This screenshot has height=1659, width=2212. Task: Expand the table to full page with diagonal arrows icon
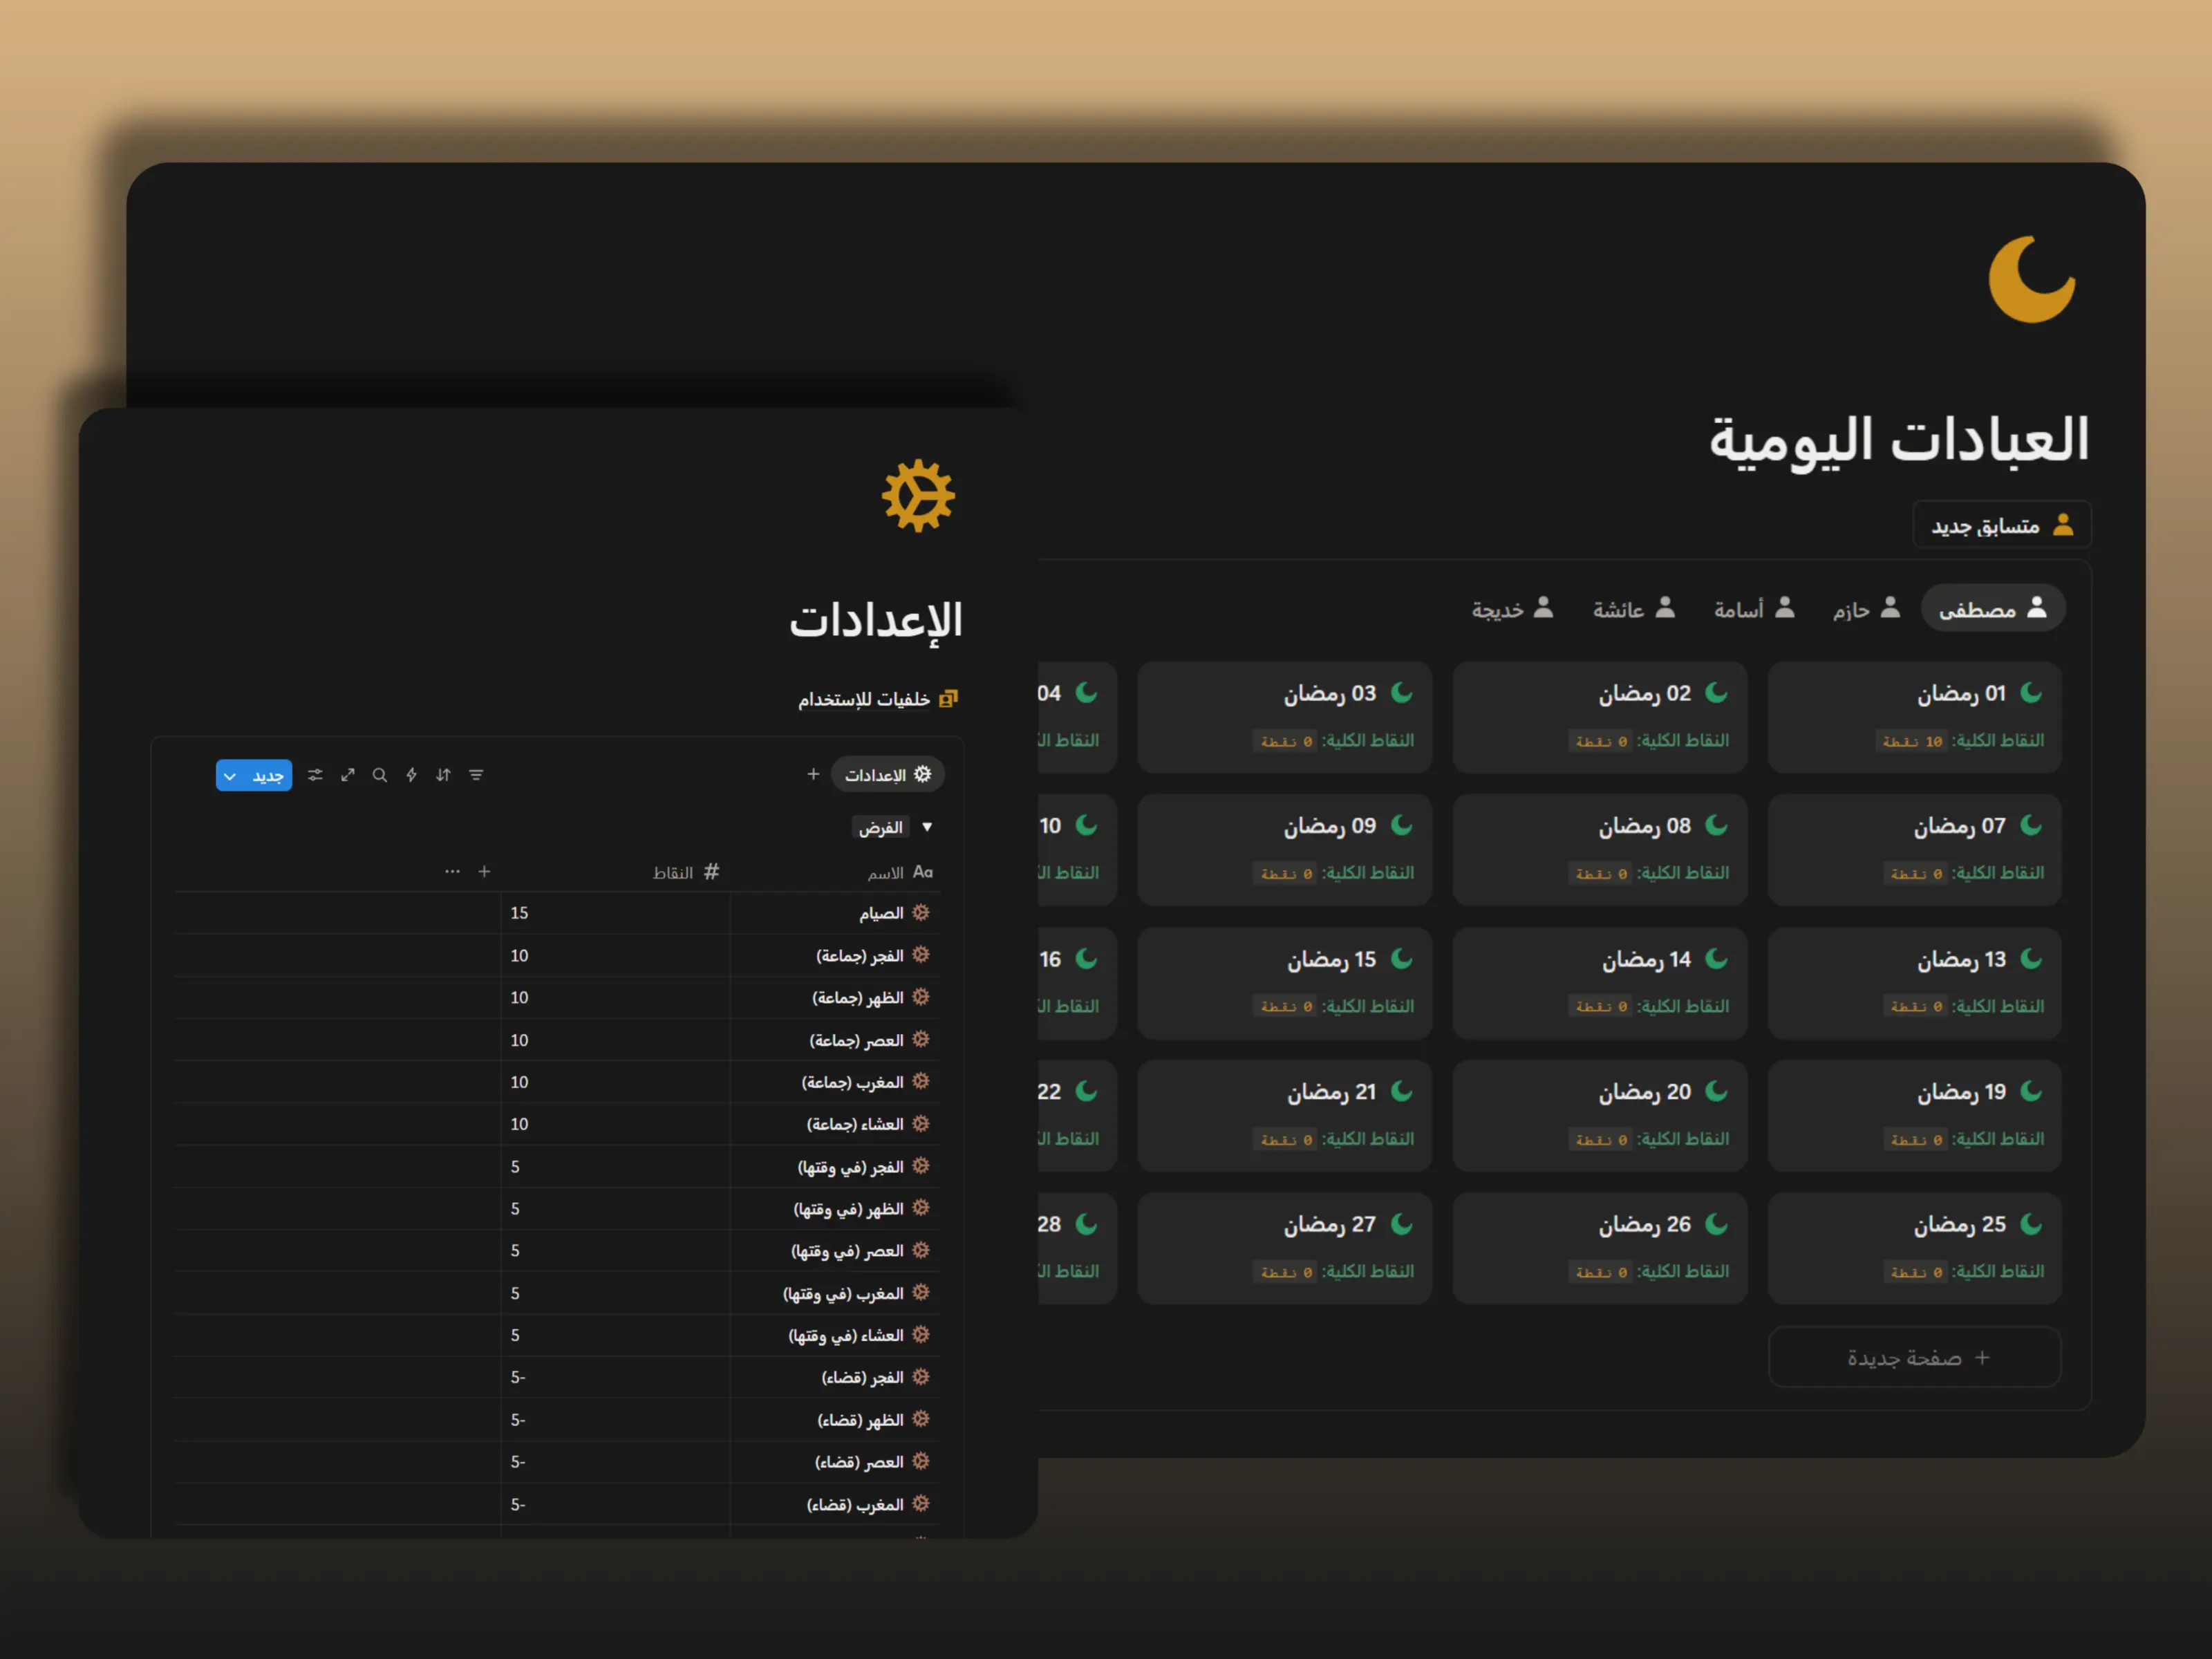[x=348, y=774]
